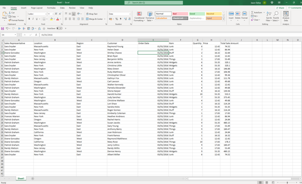Click the Share button
This screenshot has height=184, width=302.
pos(280,8)
